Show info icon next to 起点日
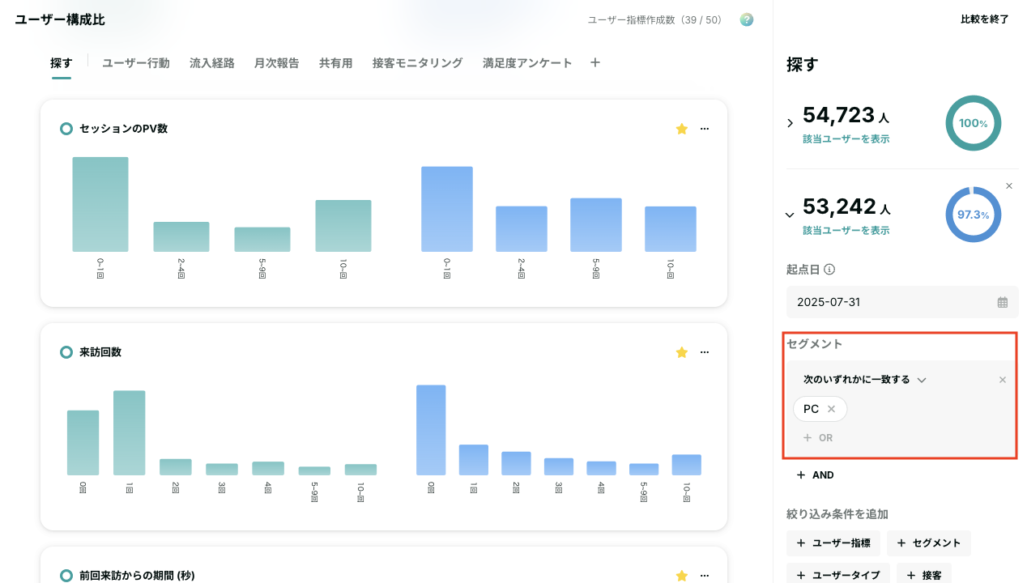 click(829, 270)
